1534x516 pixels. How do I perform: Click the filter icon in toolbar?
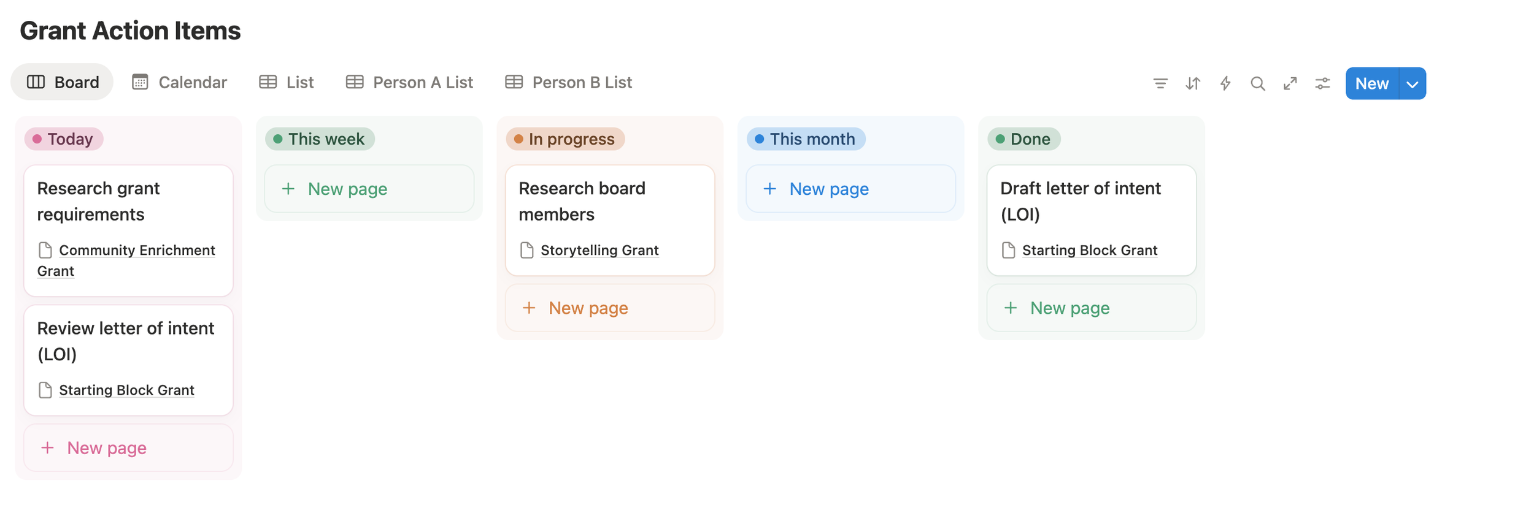tap(1160, 83)
